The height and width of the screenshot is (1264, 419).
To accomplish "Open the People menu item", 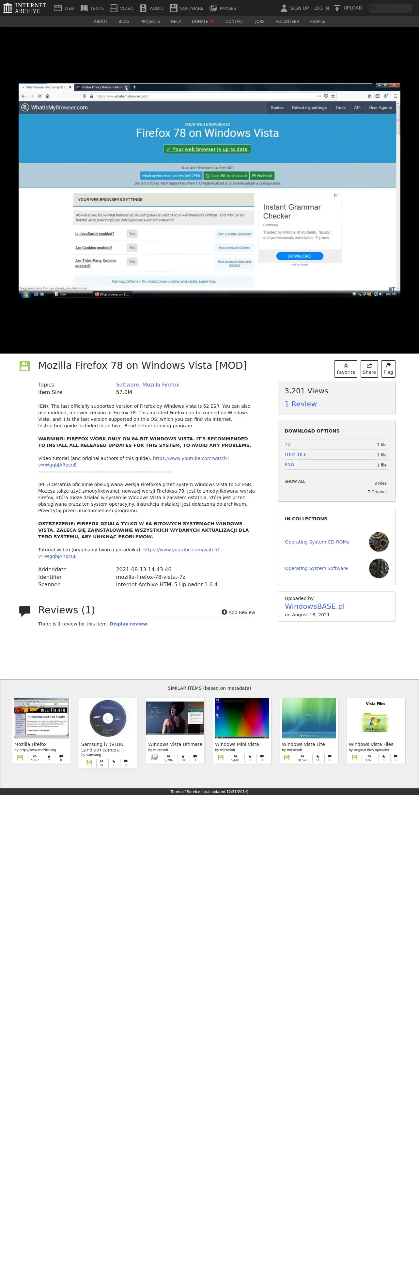I will 318,22.
